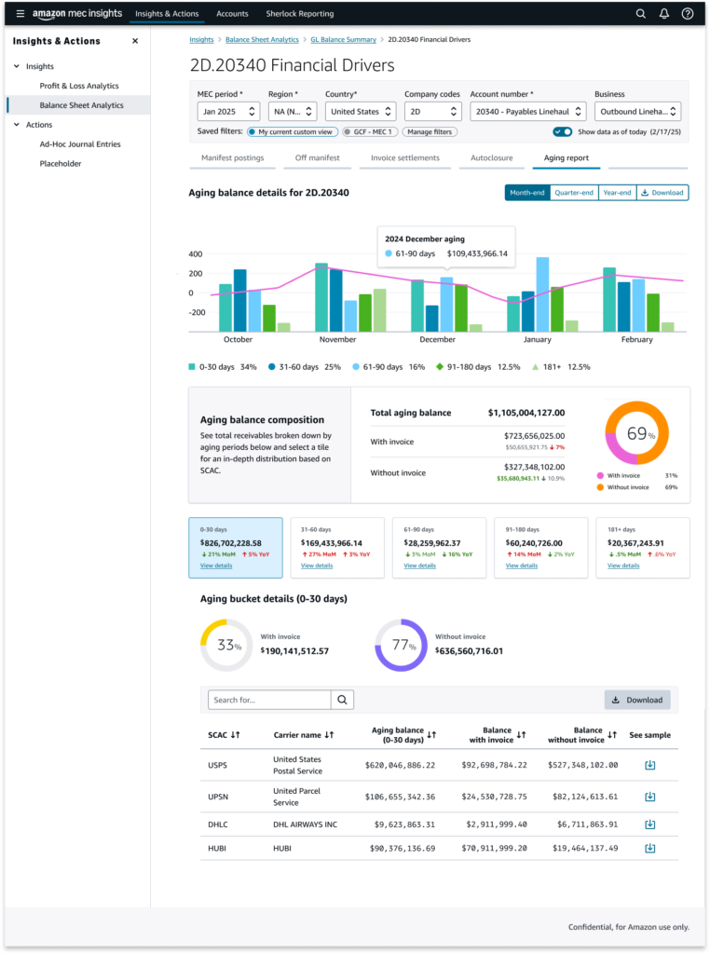
Task: Toggle Show data as of today switch
Action: coord(562,131)
